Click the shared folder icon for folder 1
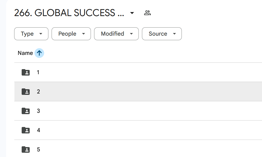Image resolution: width=262 pixels, height=157 pixels. (26, 72)
